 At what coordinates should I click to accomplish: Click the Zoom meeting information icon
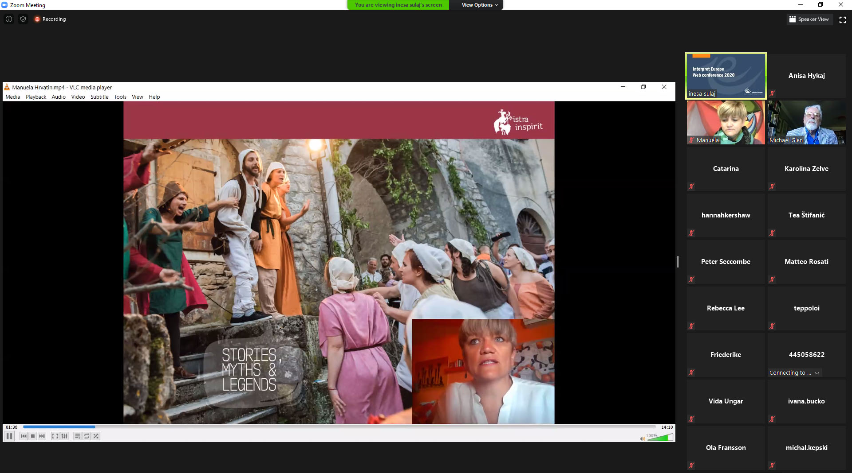9,19
